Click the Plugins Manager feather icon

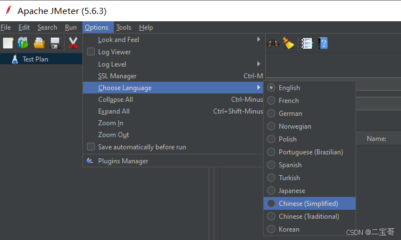pos(90,161)
